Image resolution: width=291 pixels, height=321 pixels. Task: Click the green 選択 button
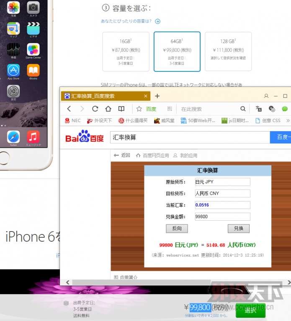point(251,311)
